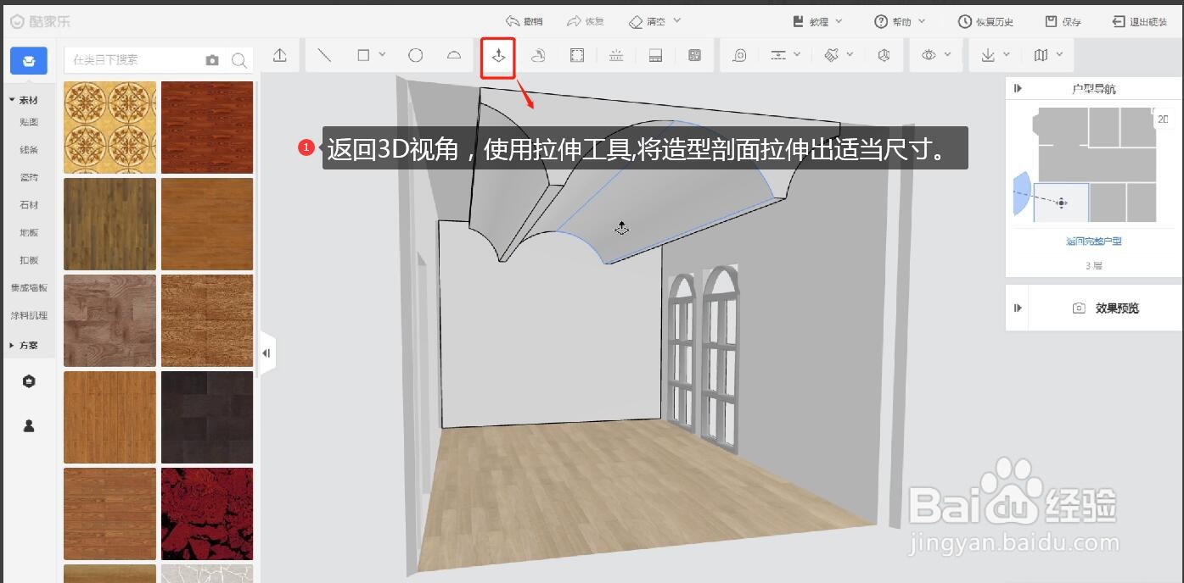Collapse the 户型导航 navigation panel
1184x583 pixels.
tap(1018, 88)
